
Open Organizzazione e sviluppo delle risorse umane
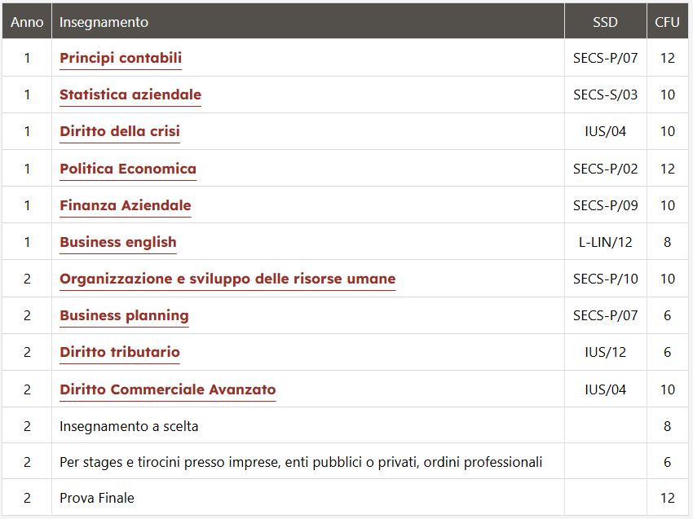227,279
